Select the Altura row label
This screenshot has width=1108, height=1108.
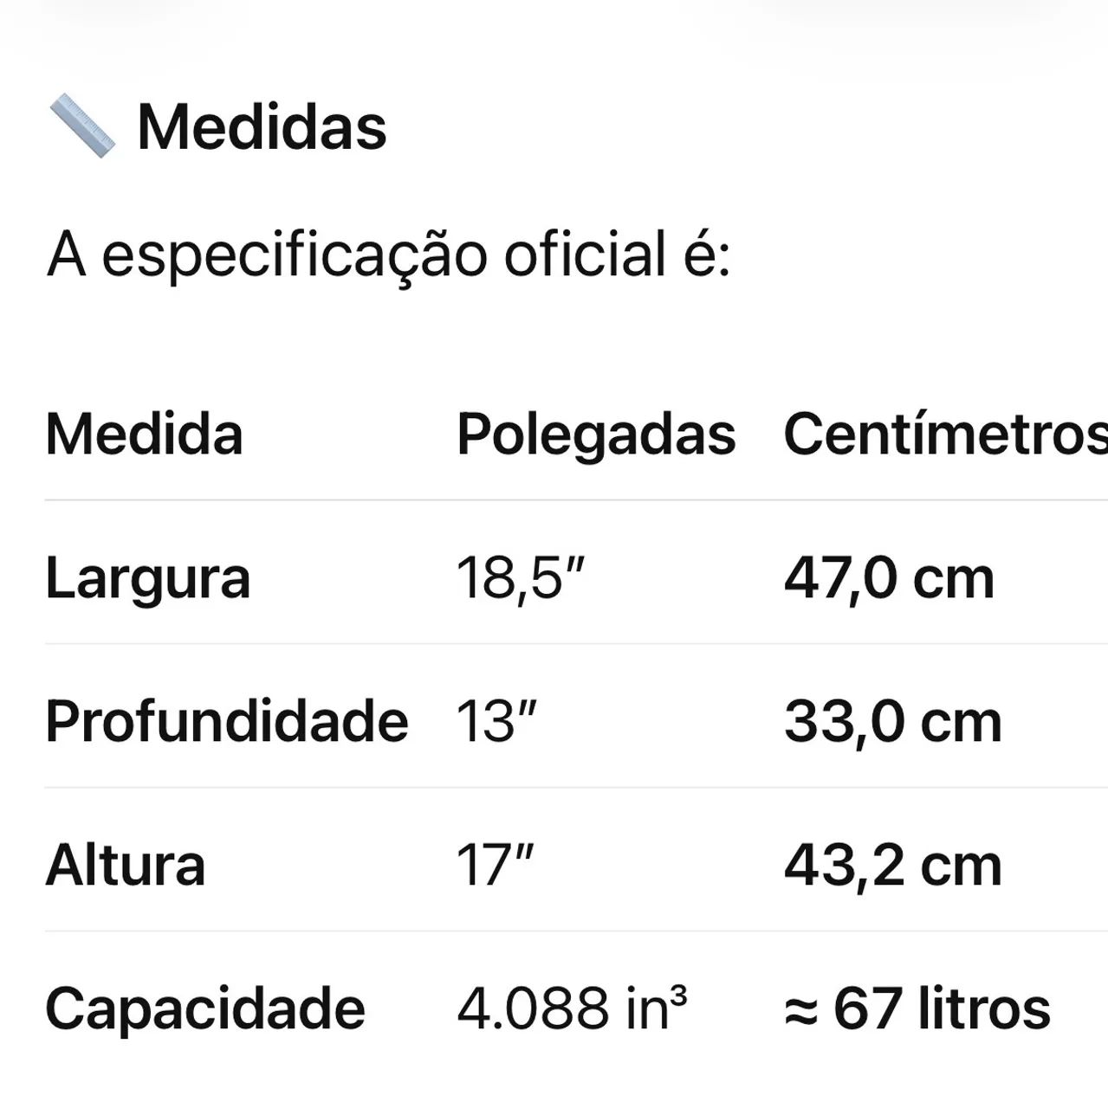[x=126, y=865]
